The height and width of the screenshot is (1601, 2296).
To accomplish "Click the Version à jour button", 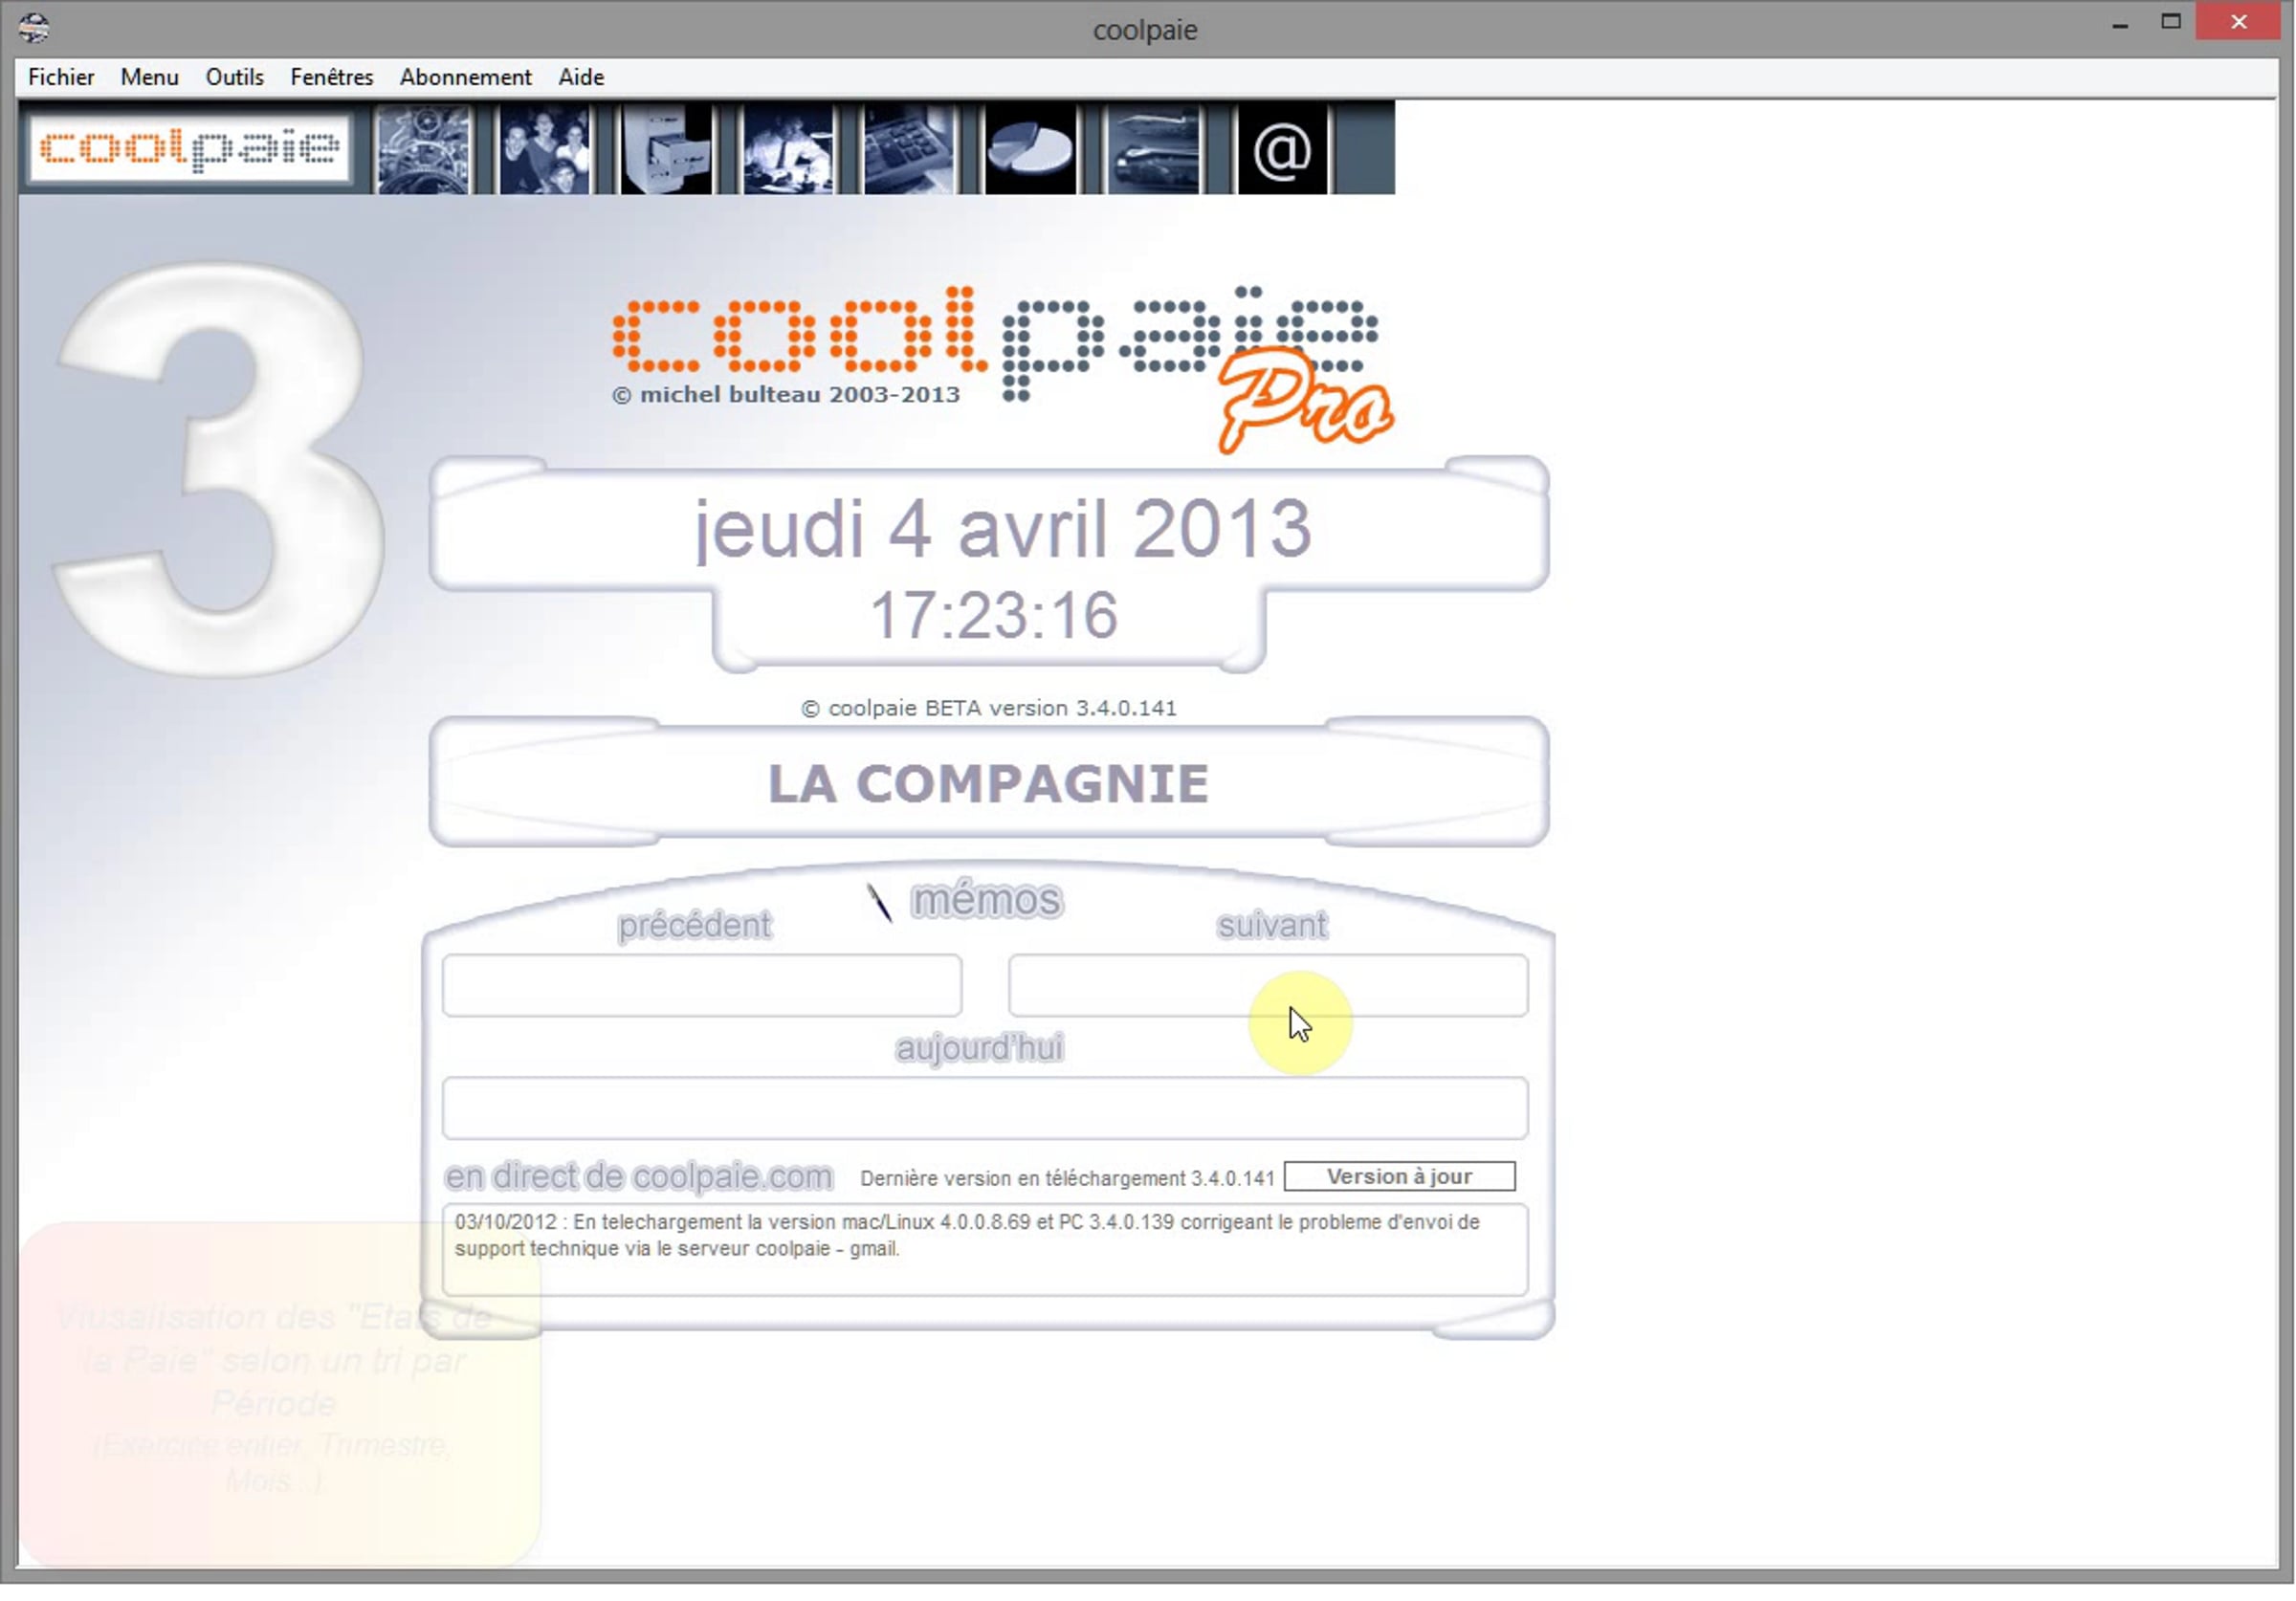I will point(1399,1176).
